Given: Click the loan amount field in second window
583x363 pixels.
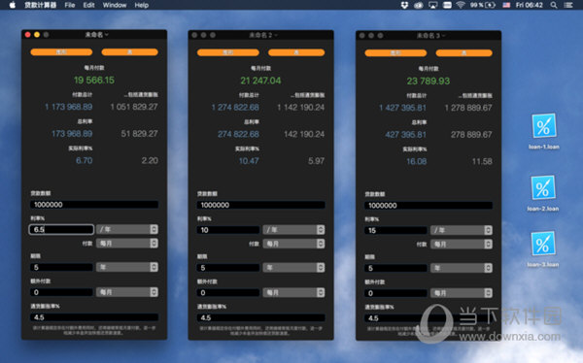Looking at the screenshot, I should [260, 205].
